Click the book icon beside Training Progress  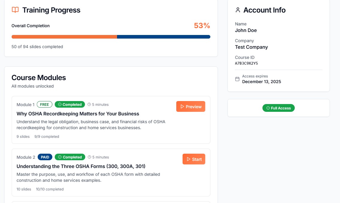coord(15,10)
